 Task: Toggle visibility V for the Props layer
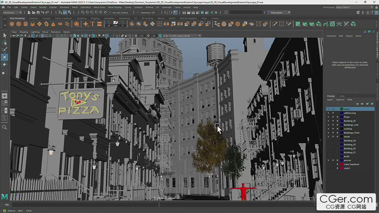point(328,117)
